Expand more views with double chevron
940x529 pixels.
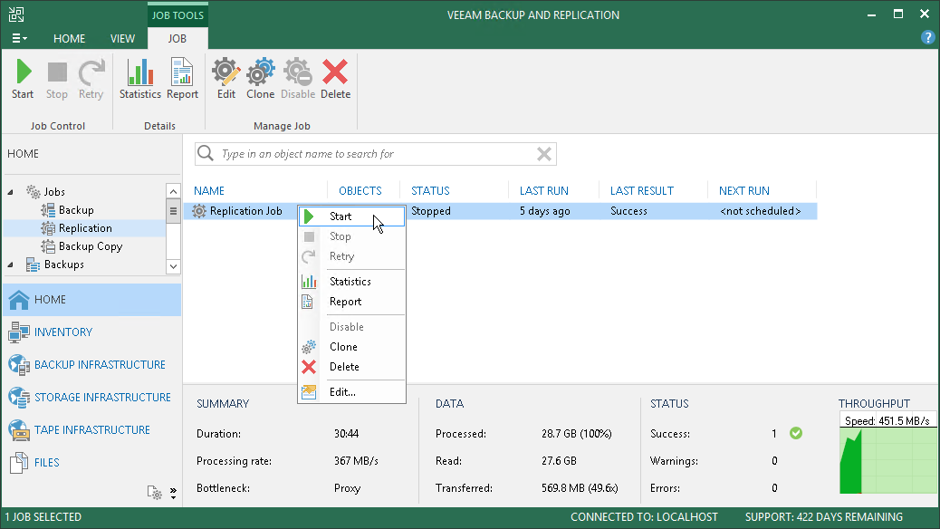pyautogui.click(x=173, y=493)
